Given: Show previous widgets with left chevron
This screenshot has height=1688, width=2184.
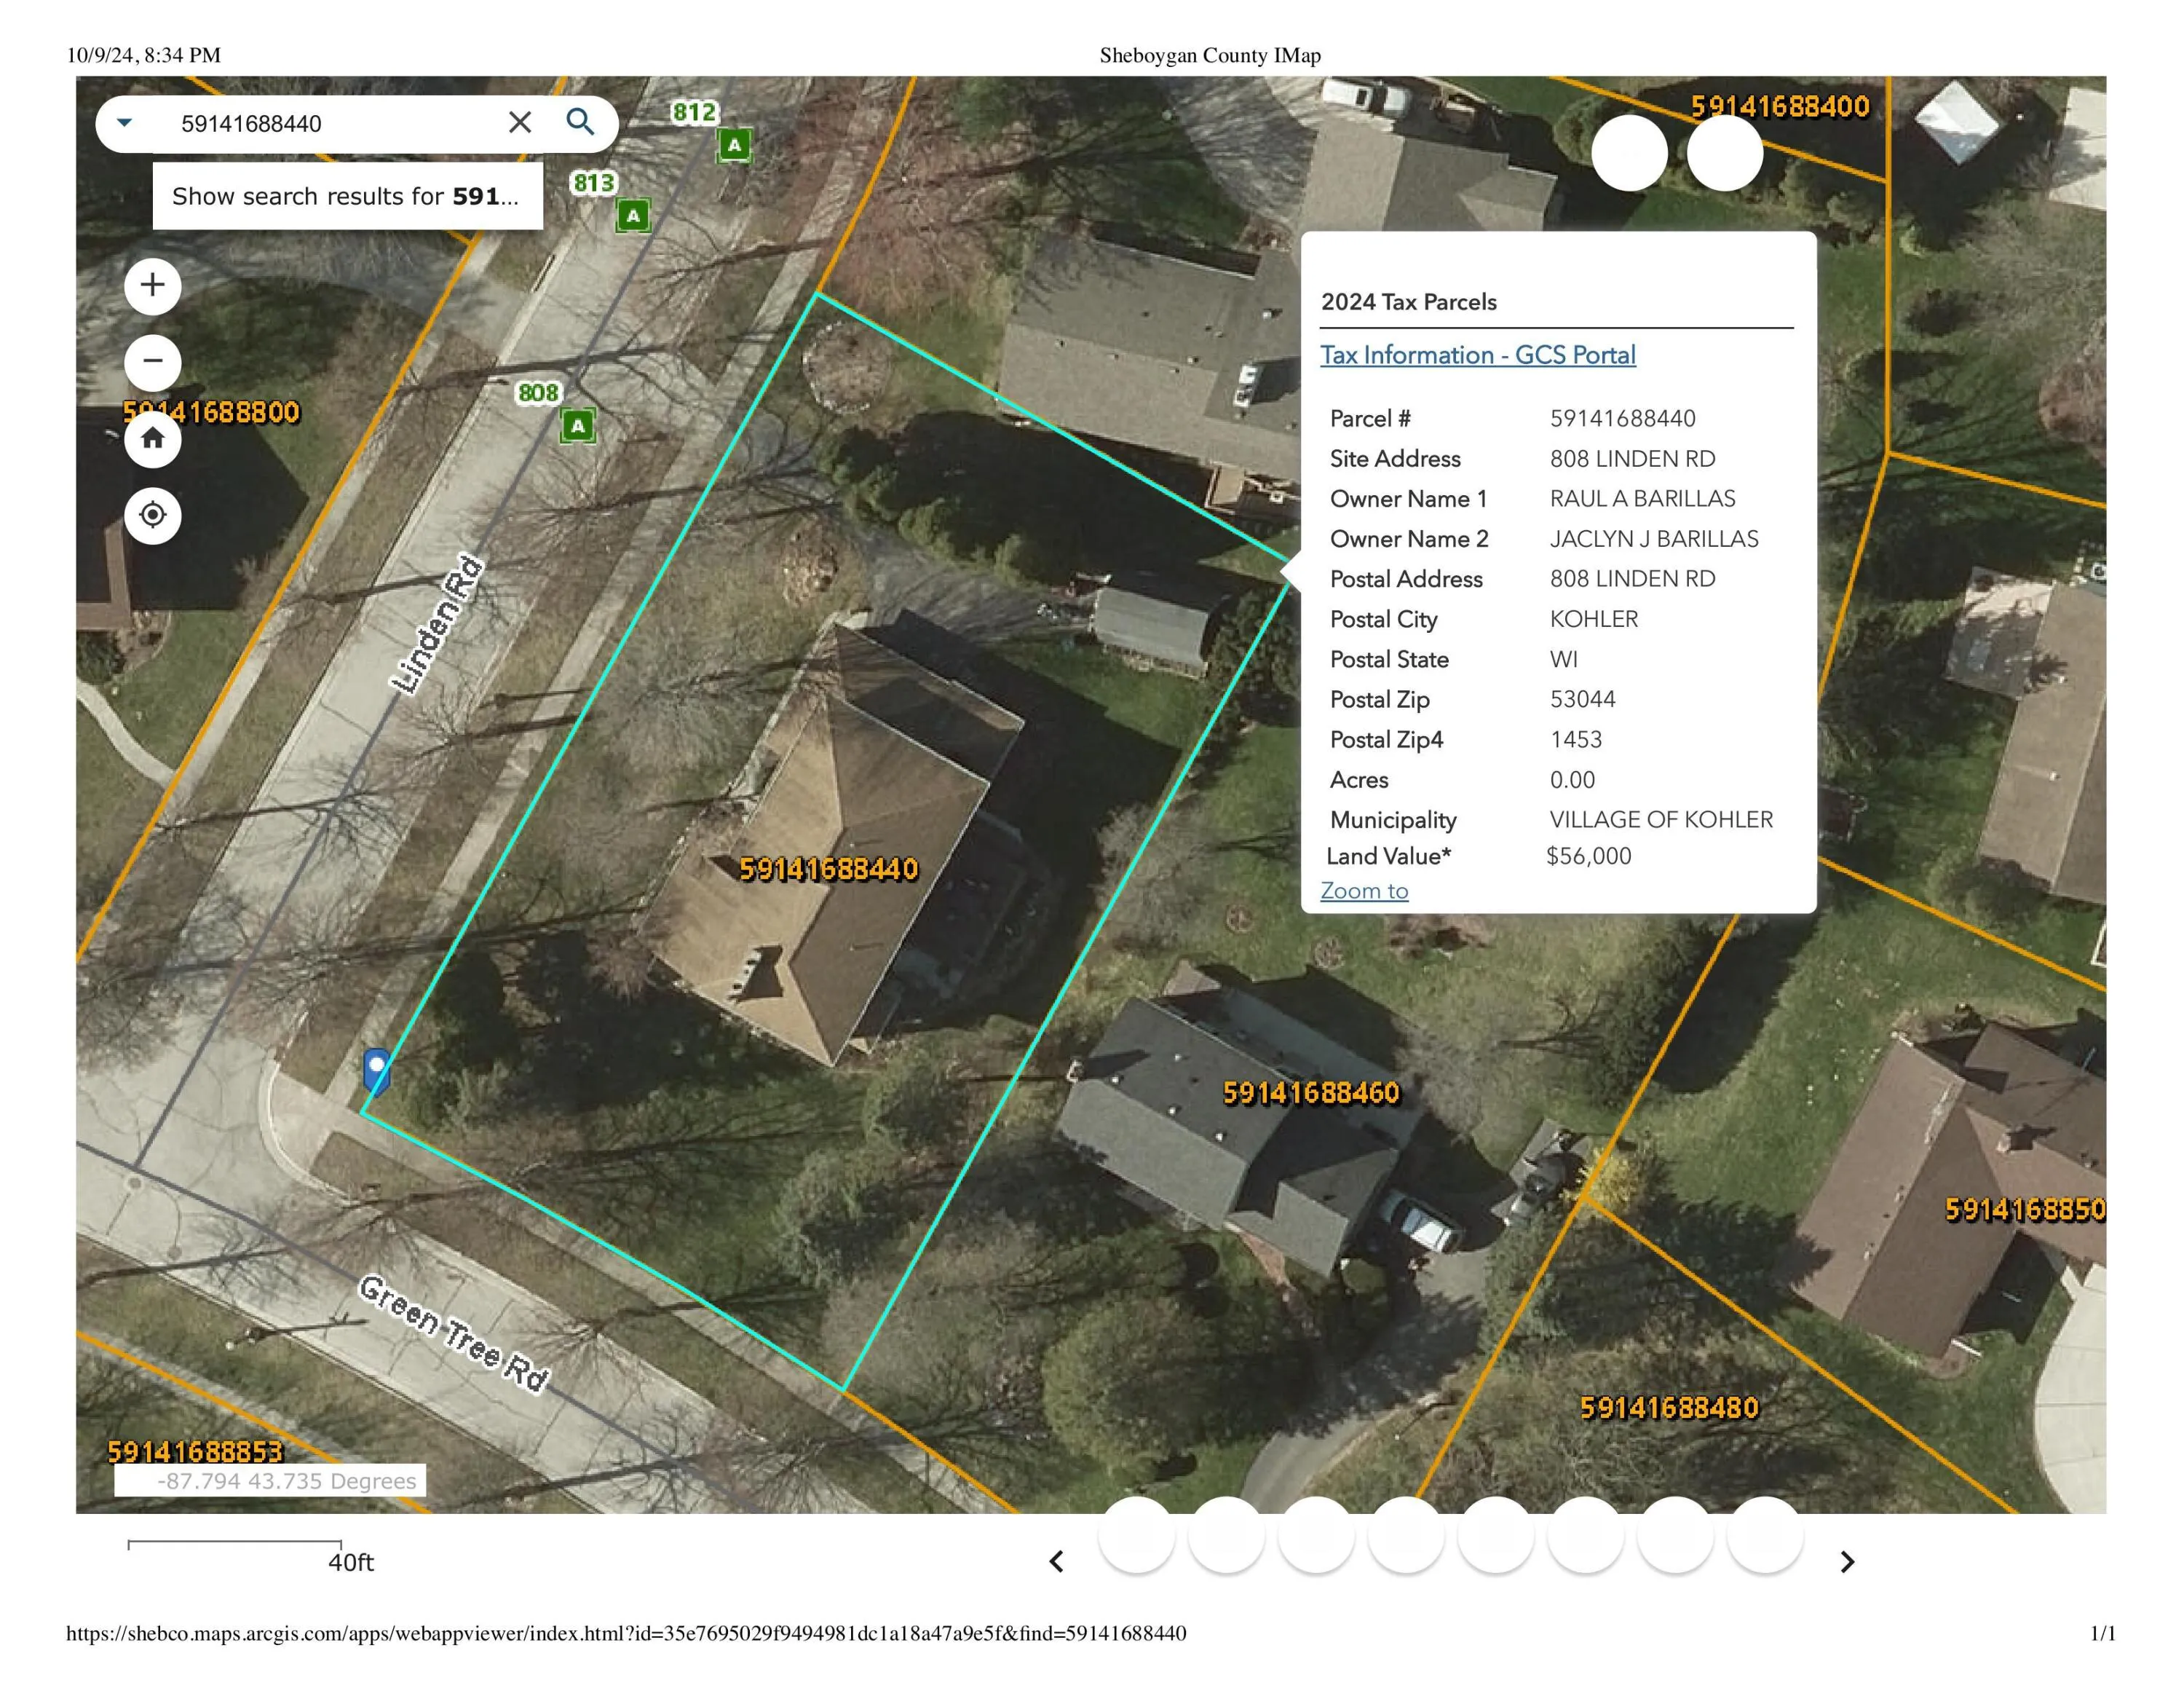Looking at the screenshot, I should coord(1056,1561).
